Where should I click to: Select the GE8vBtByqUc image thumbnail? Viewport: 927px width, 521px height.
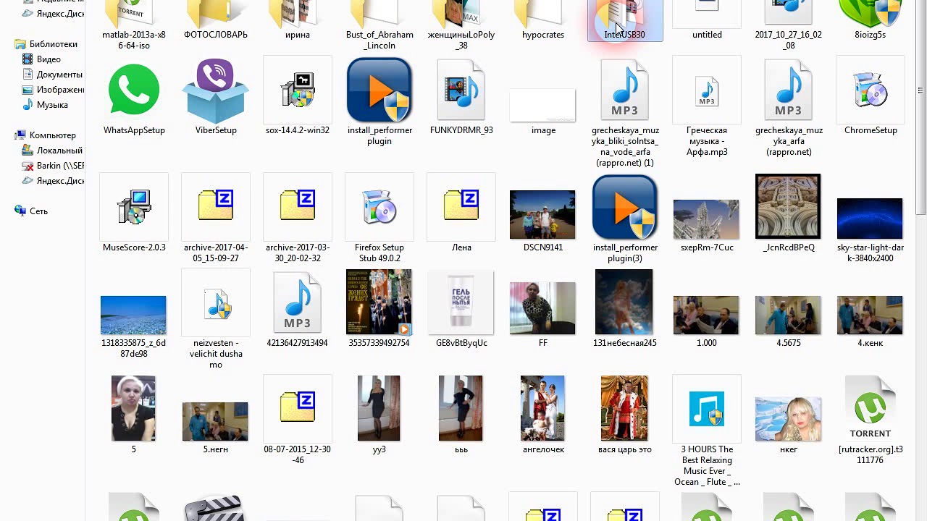point(461,302)
